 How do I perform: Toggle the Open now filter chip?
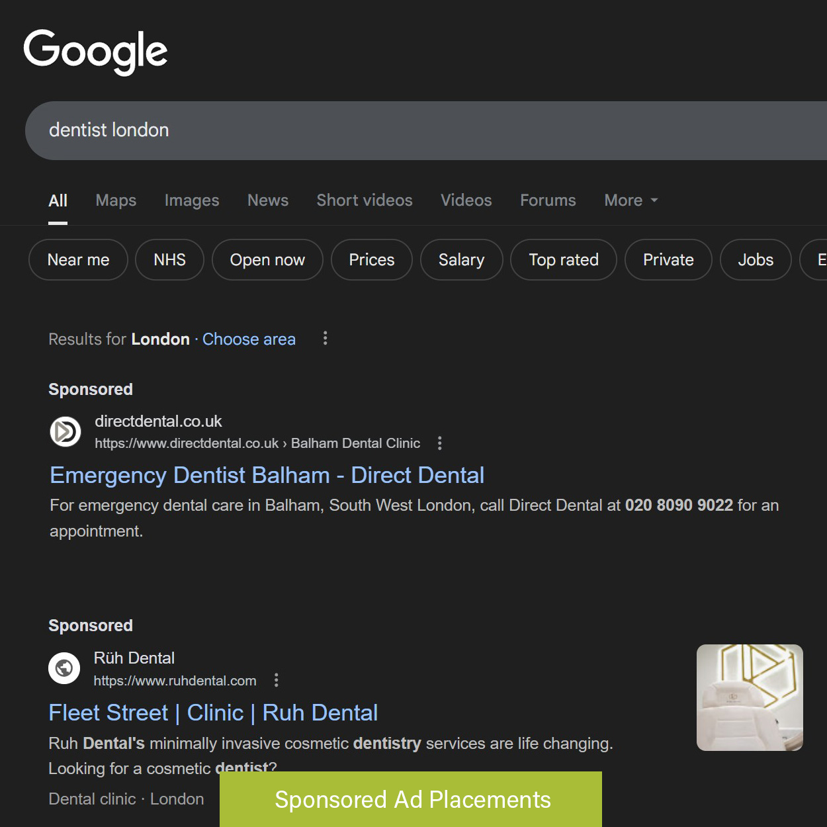tap(267, 260)
